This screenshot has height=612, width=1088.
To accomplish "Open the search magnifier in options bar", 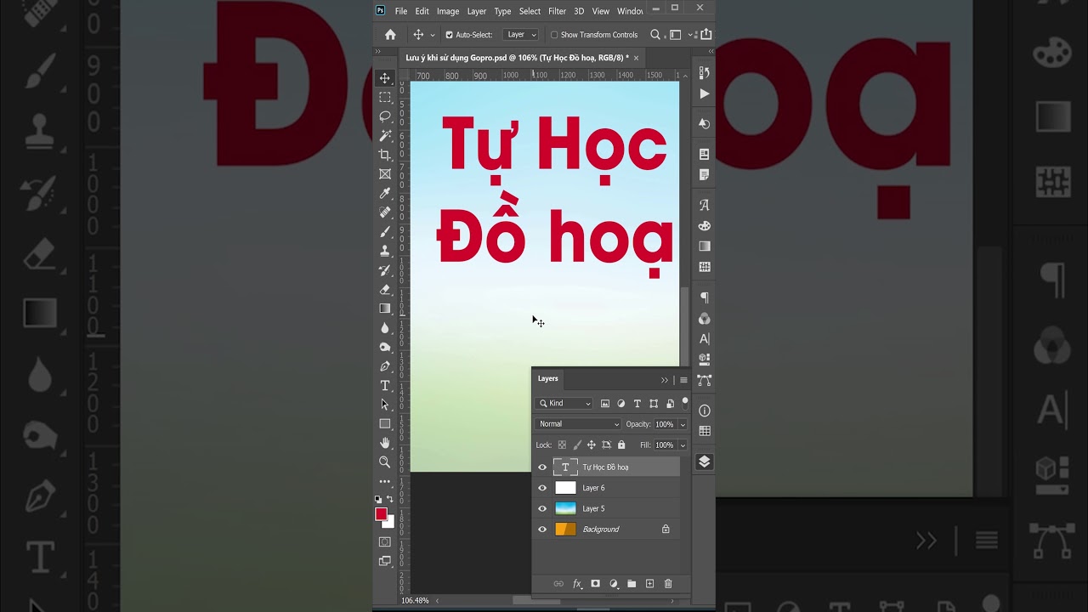I will click(655, 35).
